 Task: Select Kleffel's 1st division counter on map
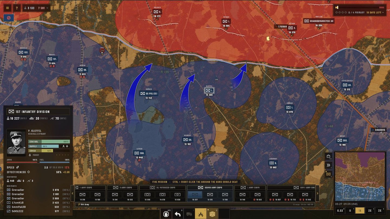(x=209, y=91)
